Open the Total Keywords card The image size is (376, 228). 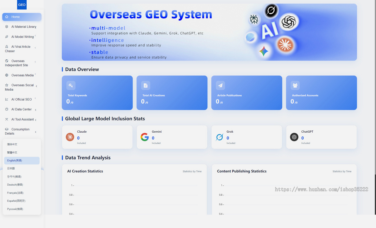tap(97, 93)
